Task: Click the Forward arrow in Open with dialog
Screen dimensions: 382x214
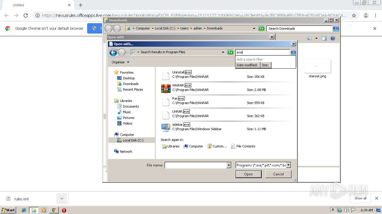Action: pyautogui.click(x=121, y=53)
